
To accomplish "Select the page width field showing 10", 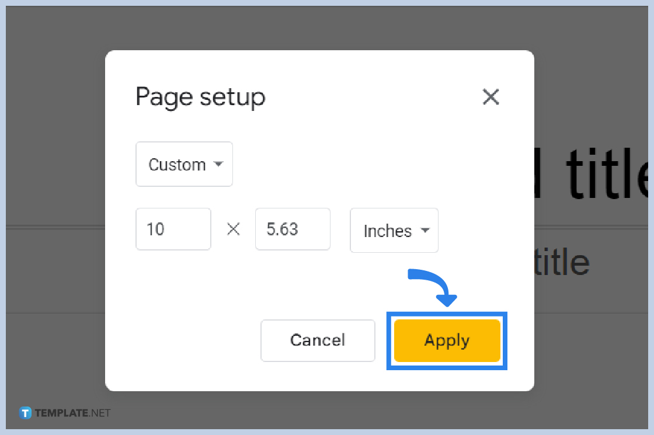I will pos(173,229).
